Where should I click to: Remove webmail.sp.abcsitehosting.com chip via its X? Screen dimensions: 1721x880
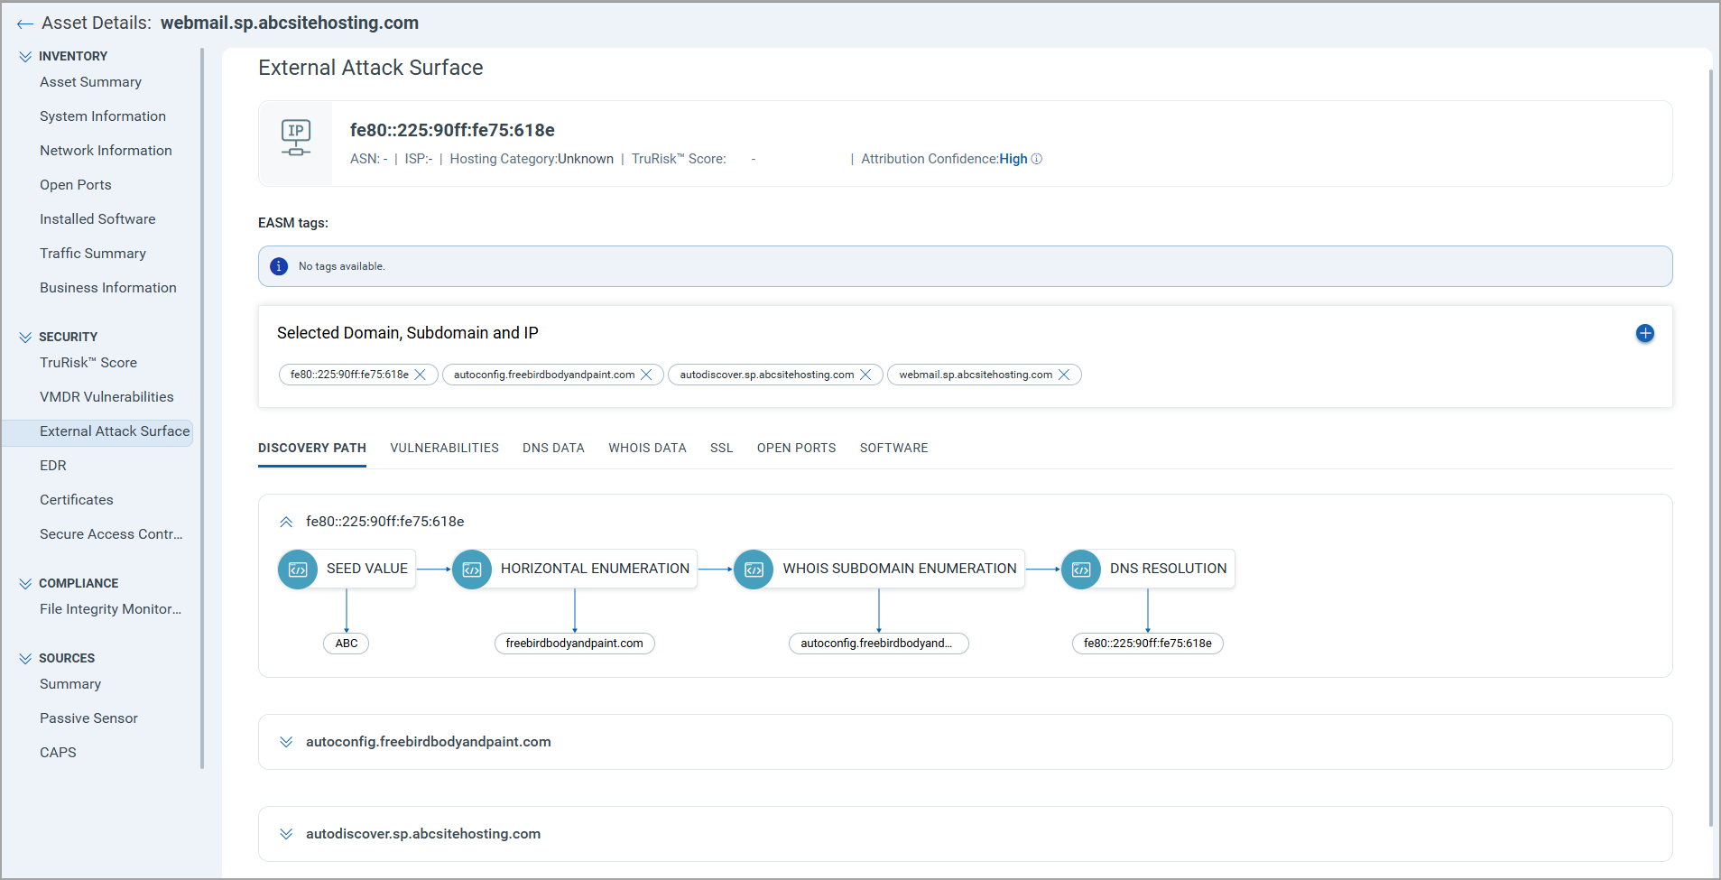tap(1064, 375)
